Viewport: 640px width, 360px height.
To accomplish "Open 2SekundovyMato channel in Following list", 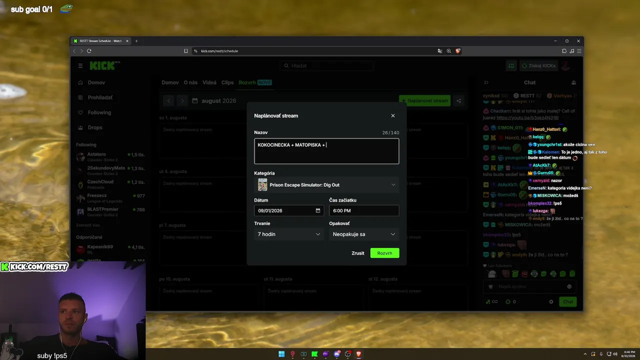I will (110, 170).
